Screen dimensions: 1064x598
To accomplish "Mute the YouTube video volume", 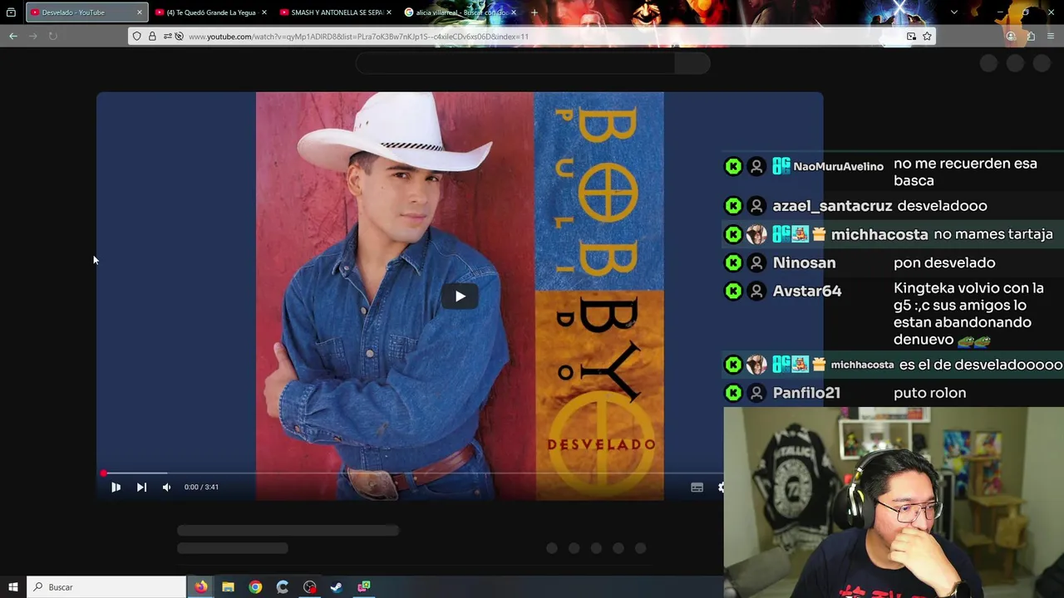I will click(166, 488).
